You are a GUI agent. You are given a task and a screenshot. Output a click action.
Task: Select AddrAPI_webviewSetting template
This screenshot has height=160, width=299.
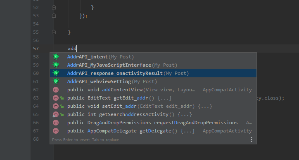click(x=153, y=81)
